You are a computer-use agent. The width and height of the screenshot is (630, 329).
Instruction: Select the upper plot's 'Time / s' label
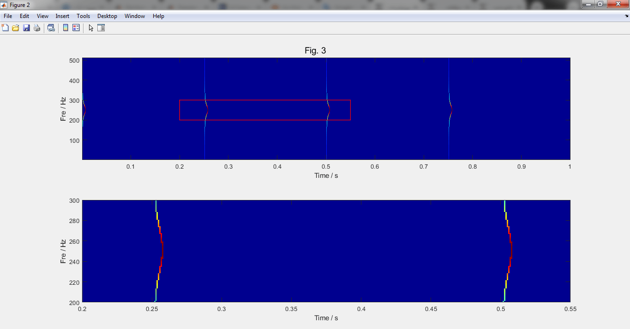(x=326, y=176)
